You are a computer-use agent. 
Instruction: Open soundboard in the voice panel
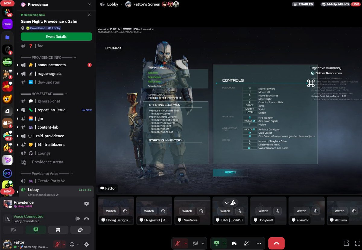80,230
